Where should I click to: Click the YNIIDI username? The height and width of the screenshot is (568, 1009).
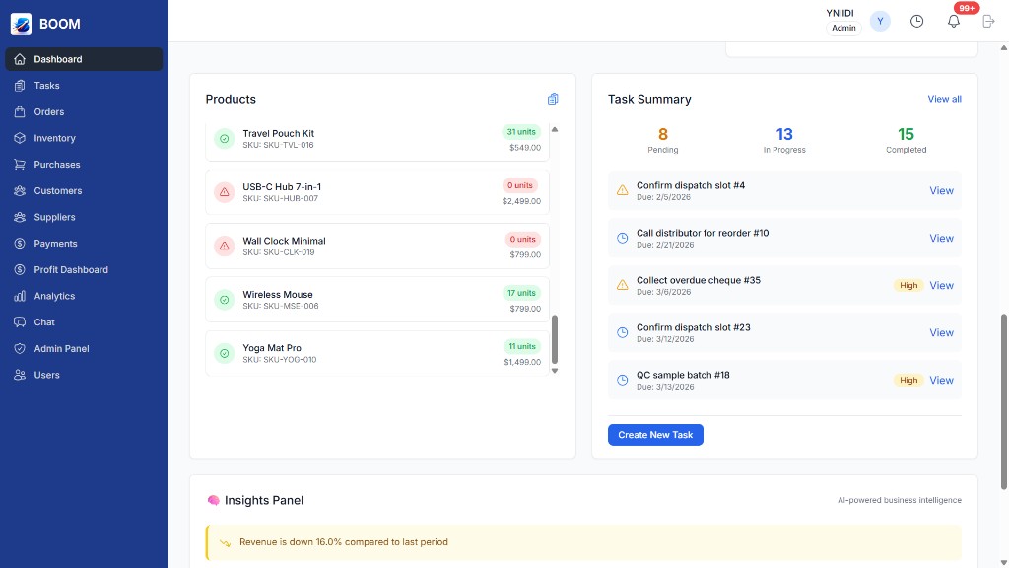click(840, 13)
